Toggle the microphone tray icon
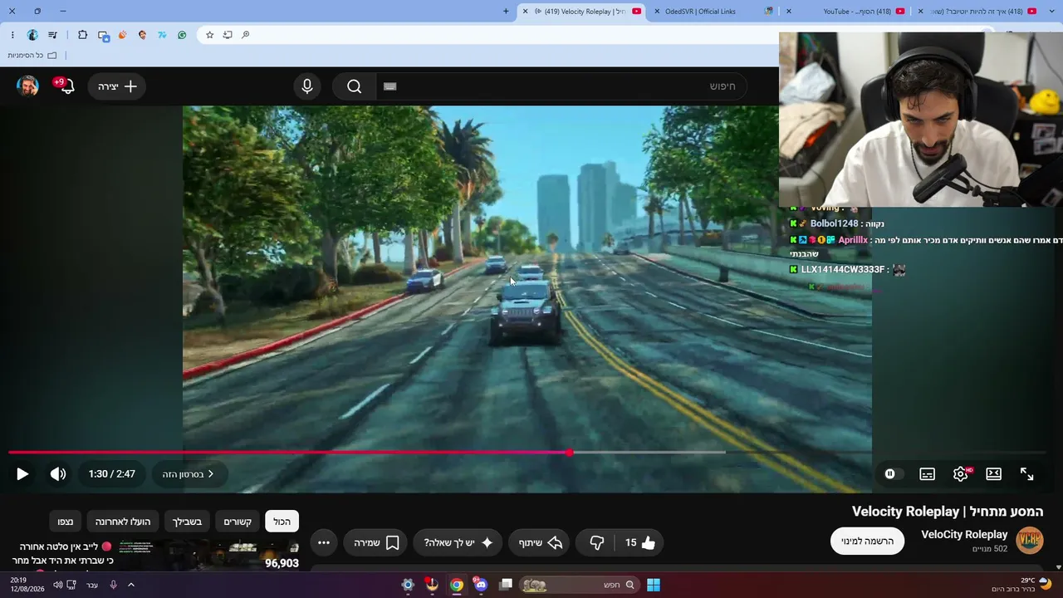Viewport: 1063px width, 598px height. (x=113, y=586)
